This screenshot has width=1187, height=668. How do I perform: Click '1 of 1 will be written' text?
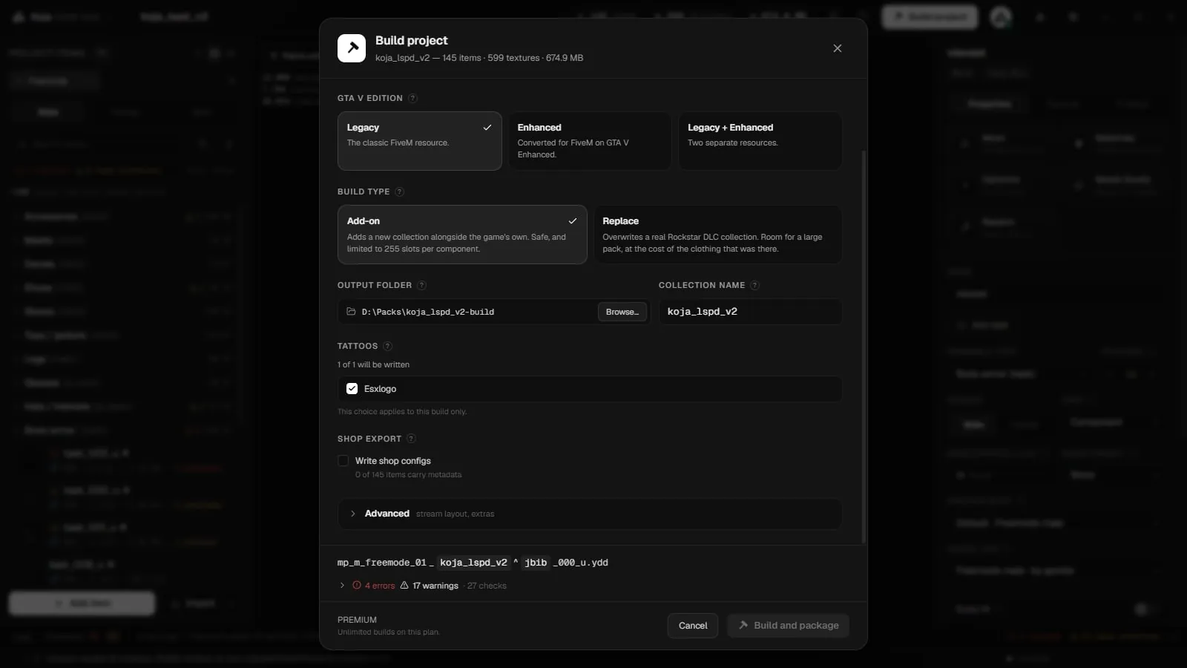pyautogui.click(x=373, y=364)
